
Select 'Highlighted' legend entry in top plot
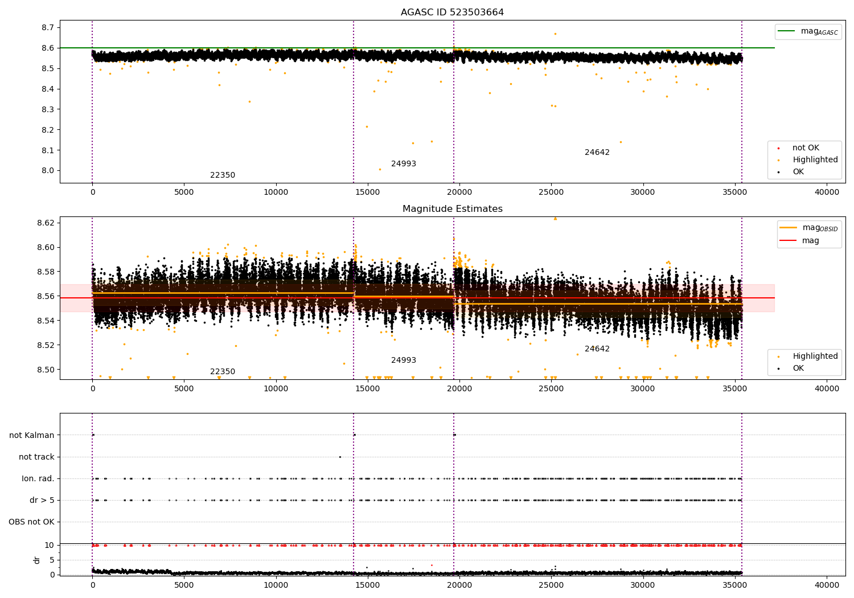(x=815, y=159)
